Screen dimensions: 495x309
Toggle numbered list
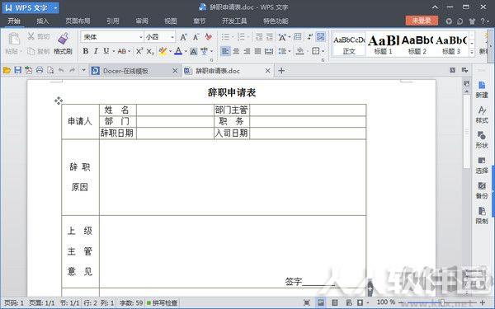[241, 37]
